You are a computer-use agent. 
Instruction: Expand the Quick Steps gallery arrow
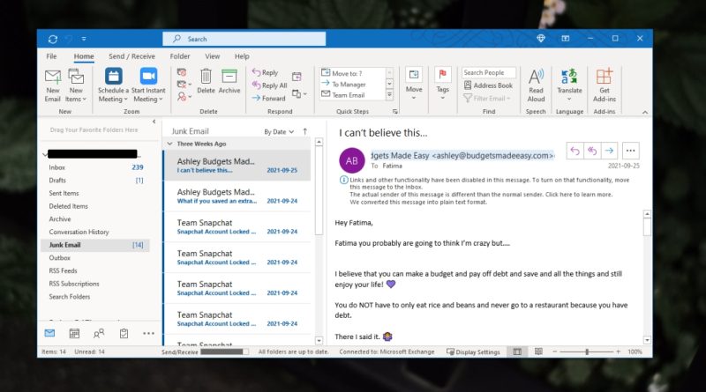pos(389,95)
